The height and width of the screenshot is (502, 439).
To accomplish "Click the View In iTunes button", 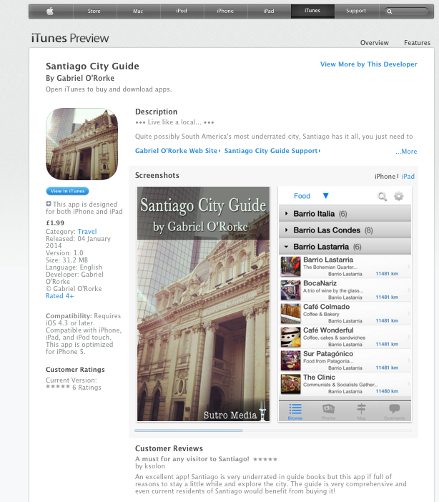I will click(67, 191).
